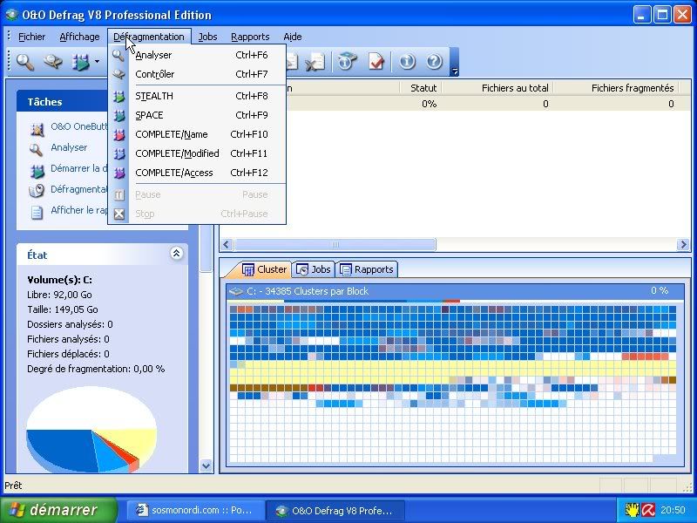Screen dimensions: 697x523
Task: Close the open Défragmentation menu title
Action: point(149,37)
